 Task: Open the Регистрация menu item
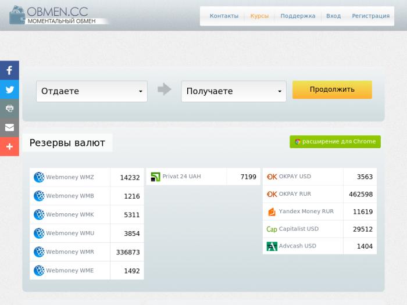(x=371, y=16)
